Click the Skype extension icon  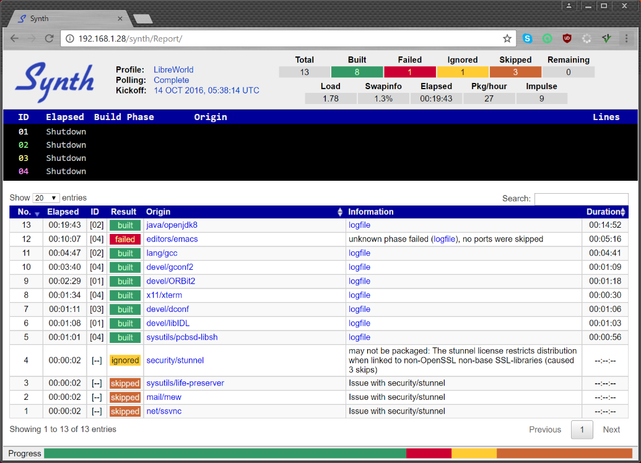(x=527, y=38)
